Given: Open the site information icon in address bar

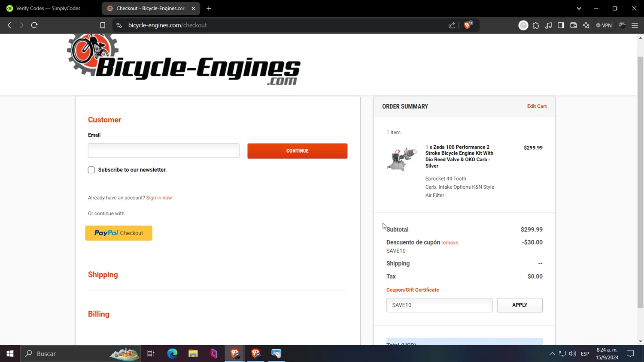Looking at the screenshot, I should [x=119, y=25].
